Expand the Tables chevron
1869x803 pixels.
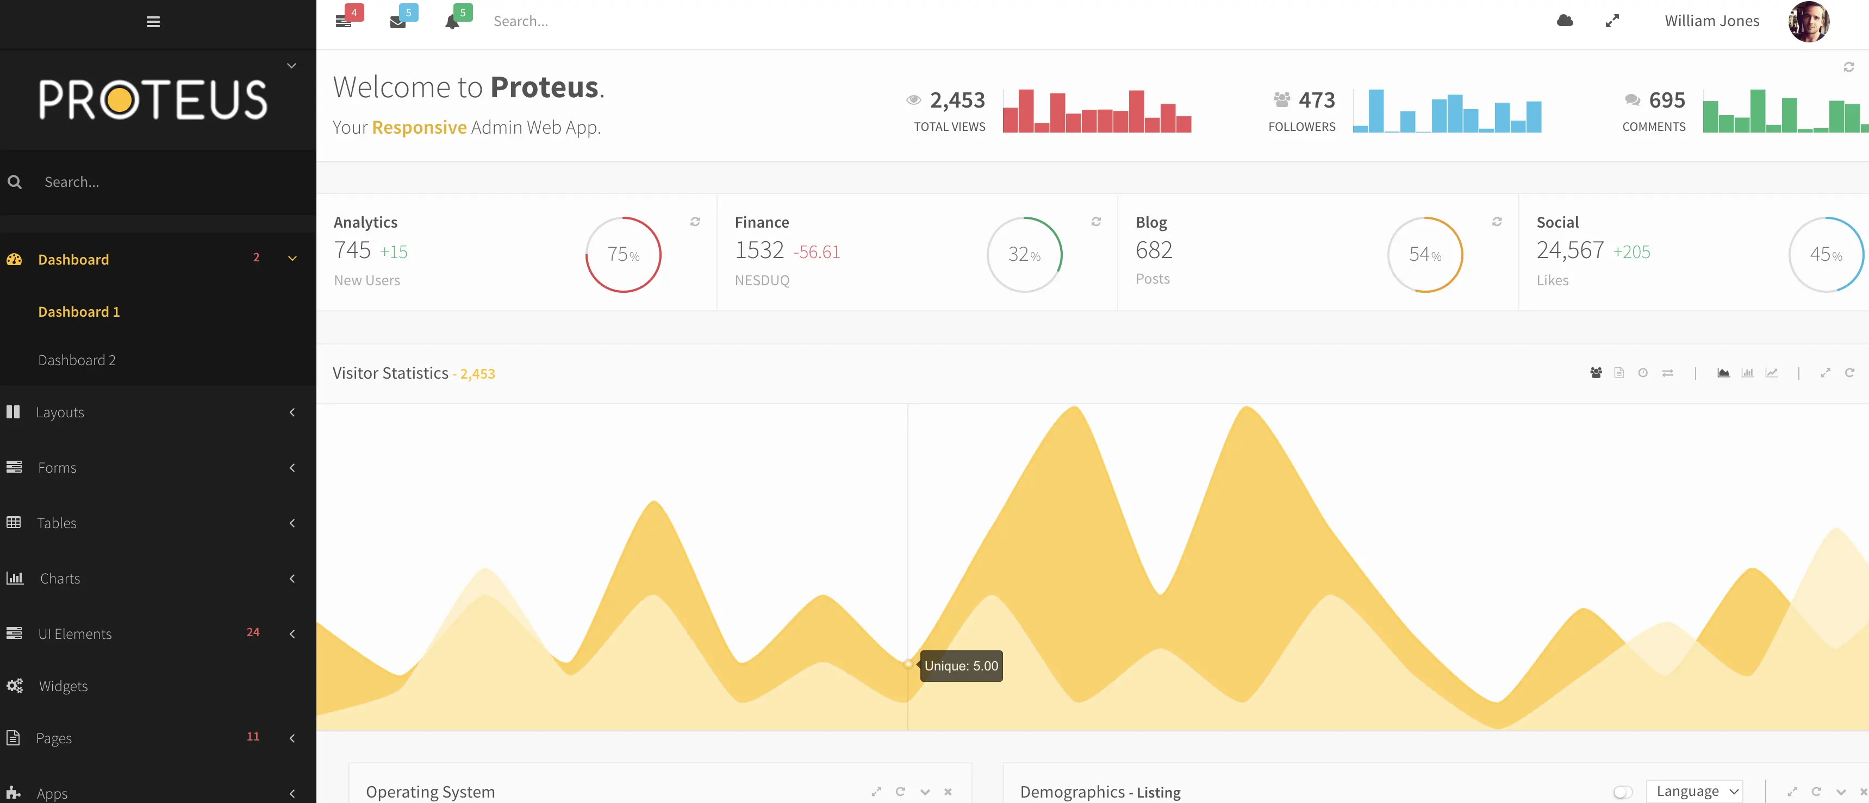click(292, 523)
